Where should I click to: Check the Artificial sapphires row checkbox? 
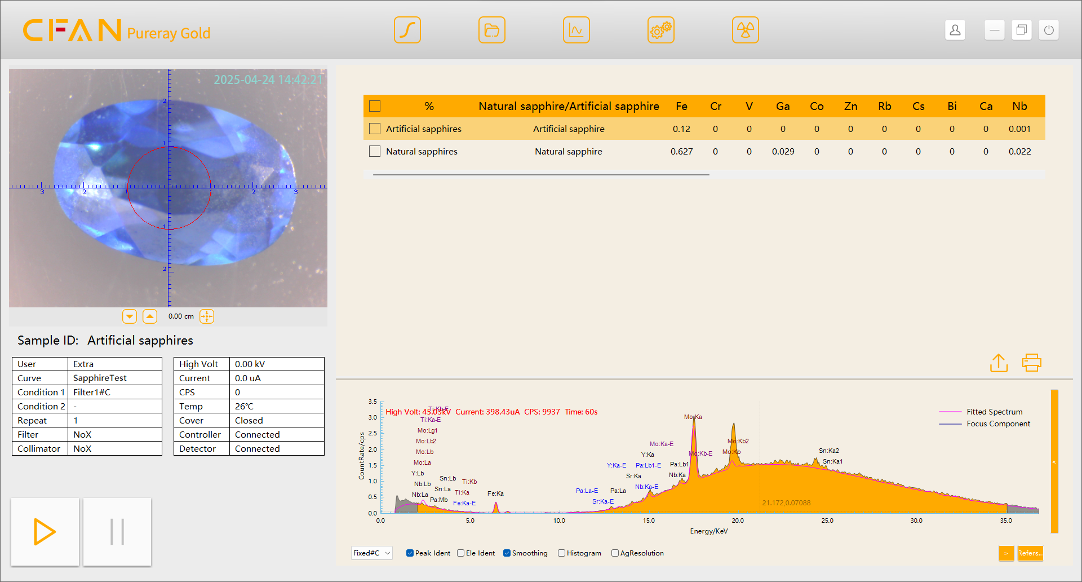click(x=375, y=129)
